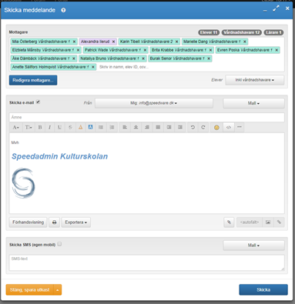Undo the last edit
Screen dimensions: 295x304
pos(193,127)
